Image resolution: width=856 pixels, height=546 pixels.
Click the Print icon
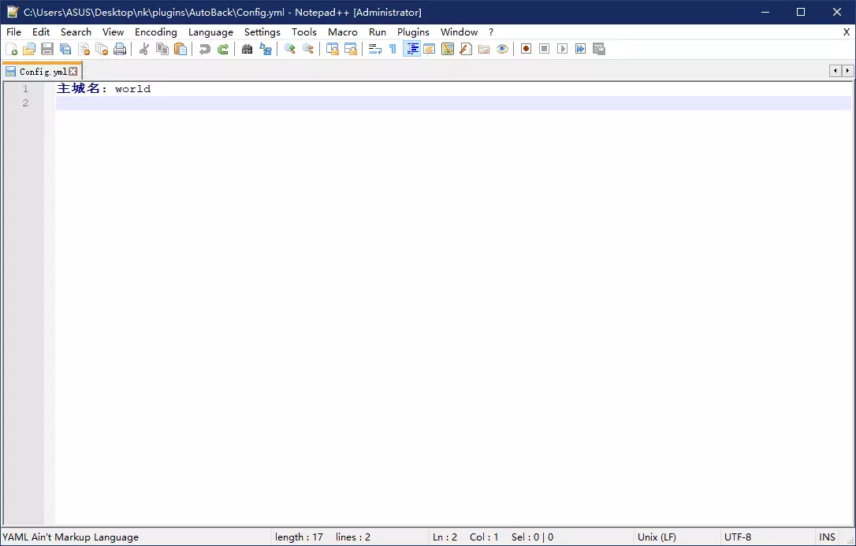pos(120,49)
